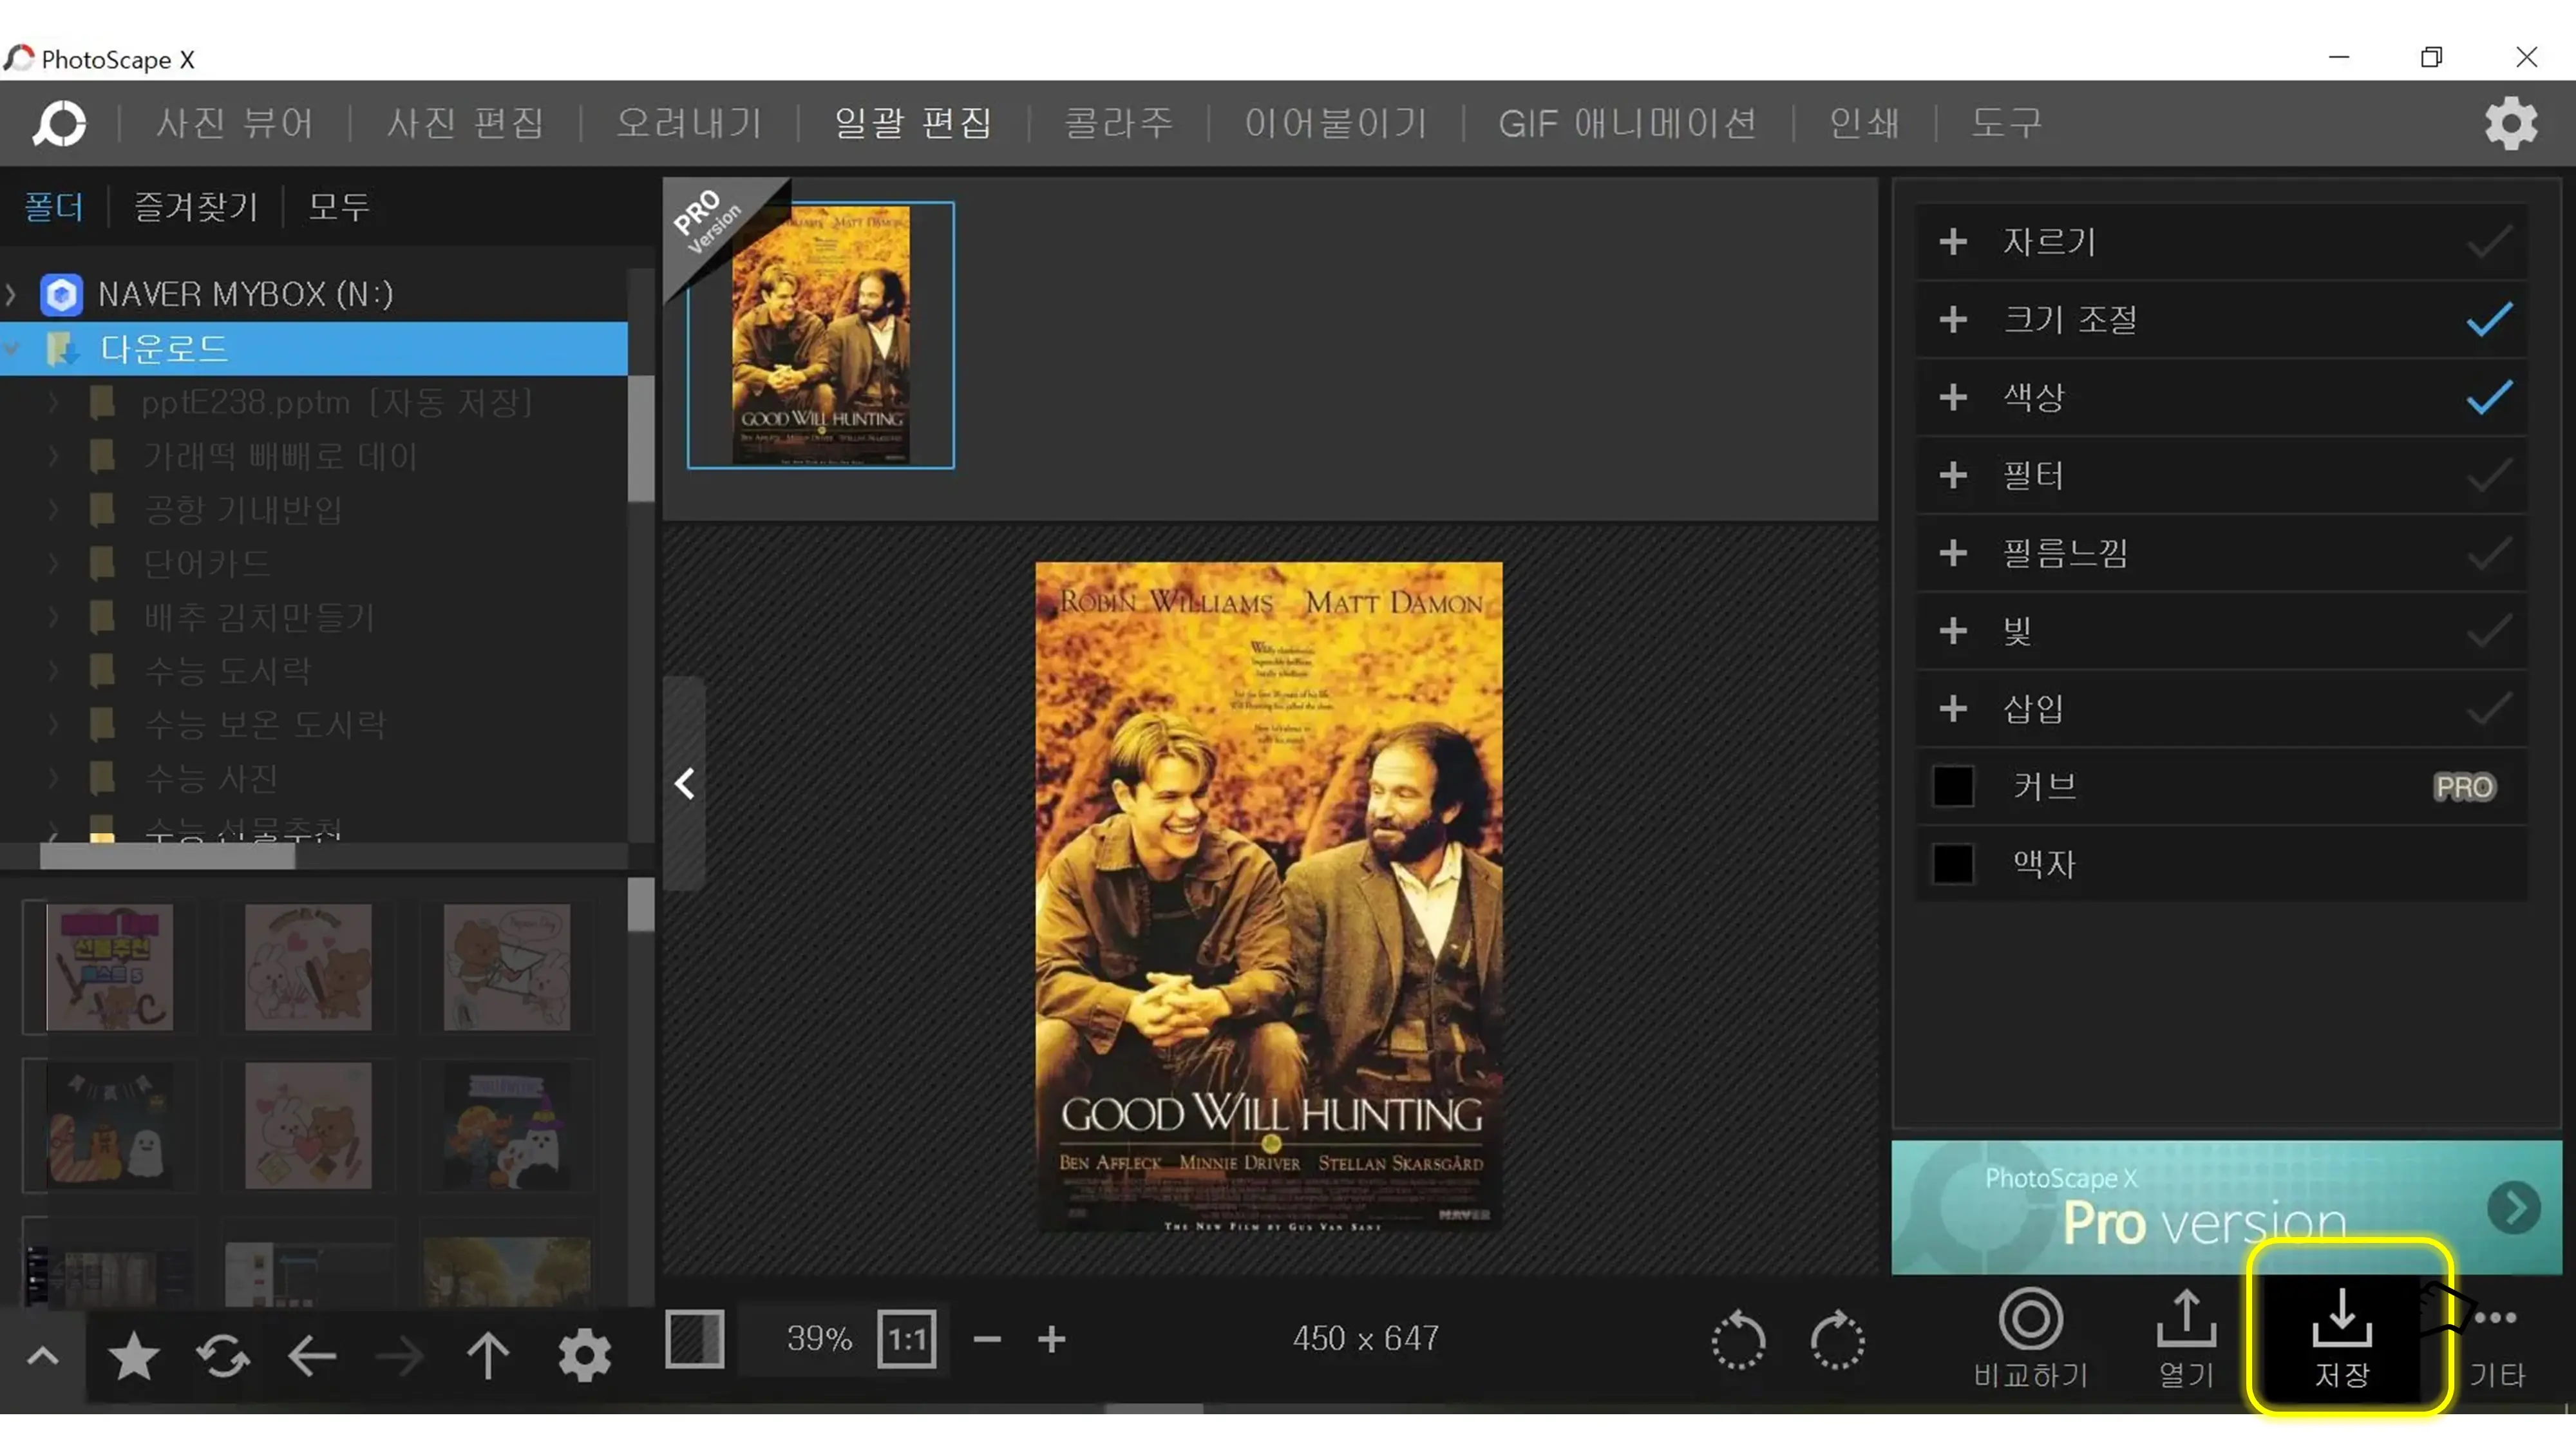Open the Pro version banner arrow

coord(2513,1208)
